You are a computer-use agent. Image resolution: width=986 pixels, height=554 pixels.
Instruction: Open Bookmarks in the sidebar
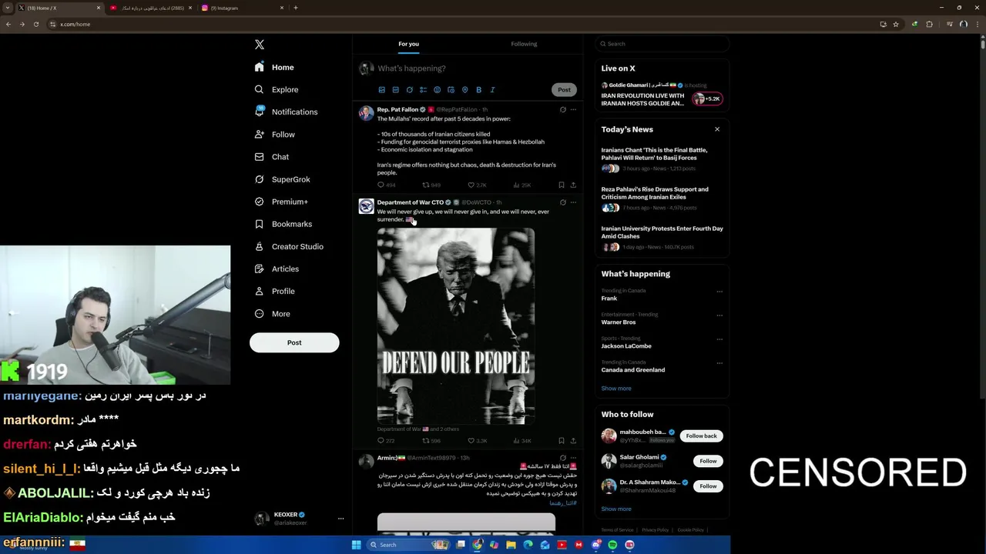[283, 224]
